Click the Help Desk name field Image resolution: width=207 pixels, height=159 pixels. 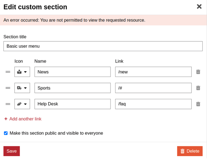73,104
